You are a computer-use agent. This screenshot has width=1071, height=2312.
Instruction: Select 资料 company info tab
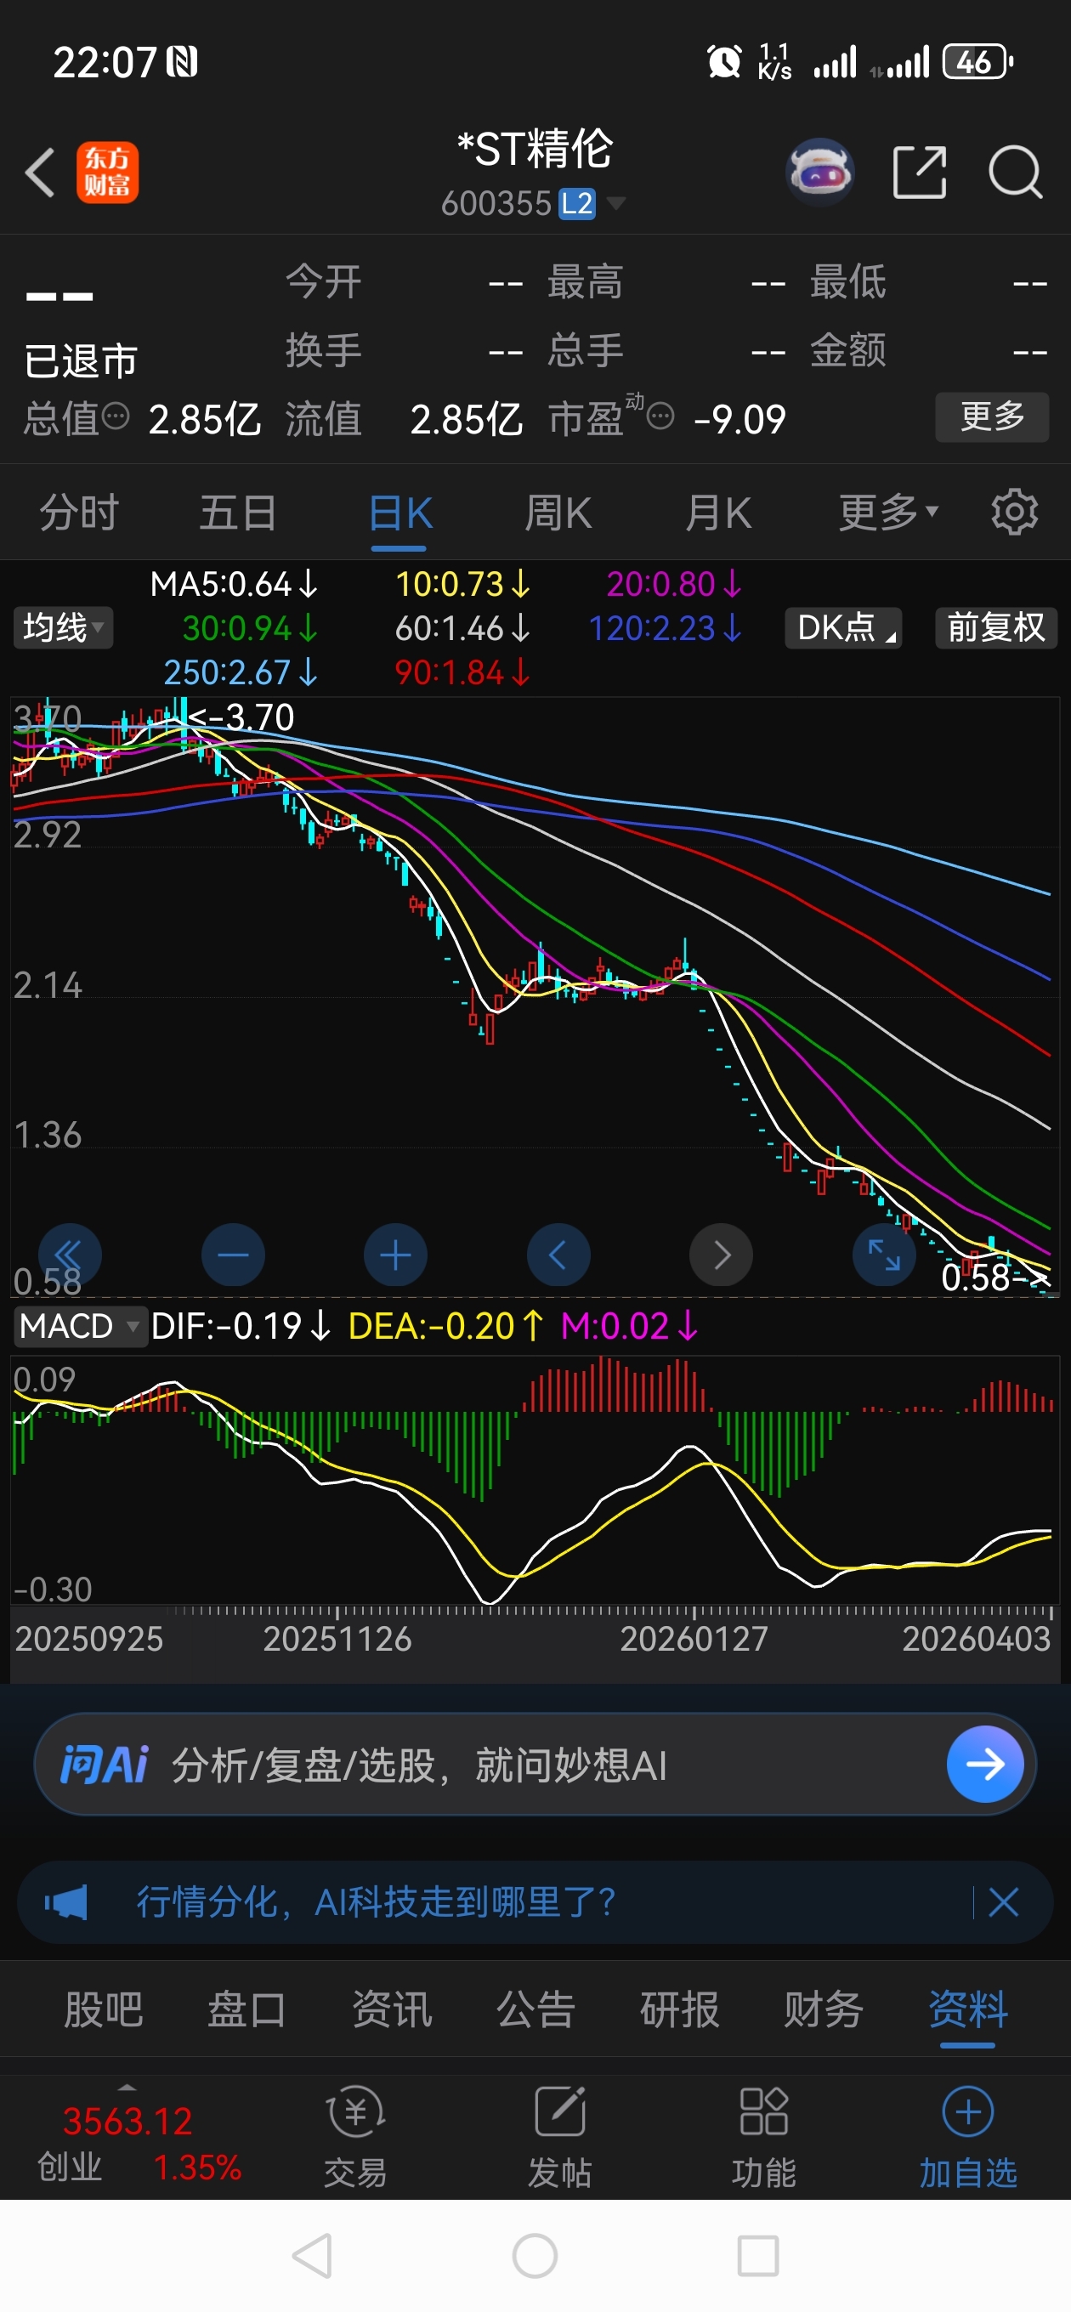click(968, 2009)
